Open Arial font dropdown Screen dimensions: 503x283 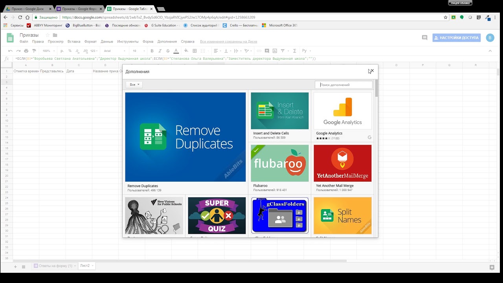click(x=115, y=51)
